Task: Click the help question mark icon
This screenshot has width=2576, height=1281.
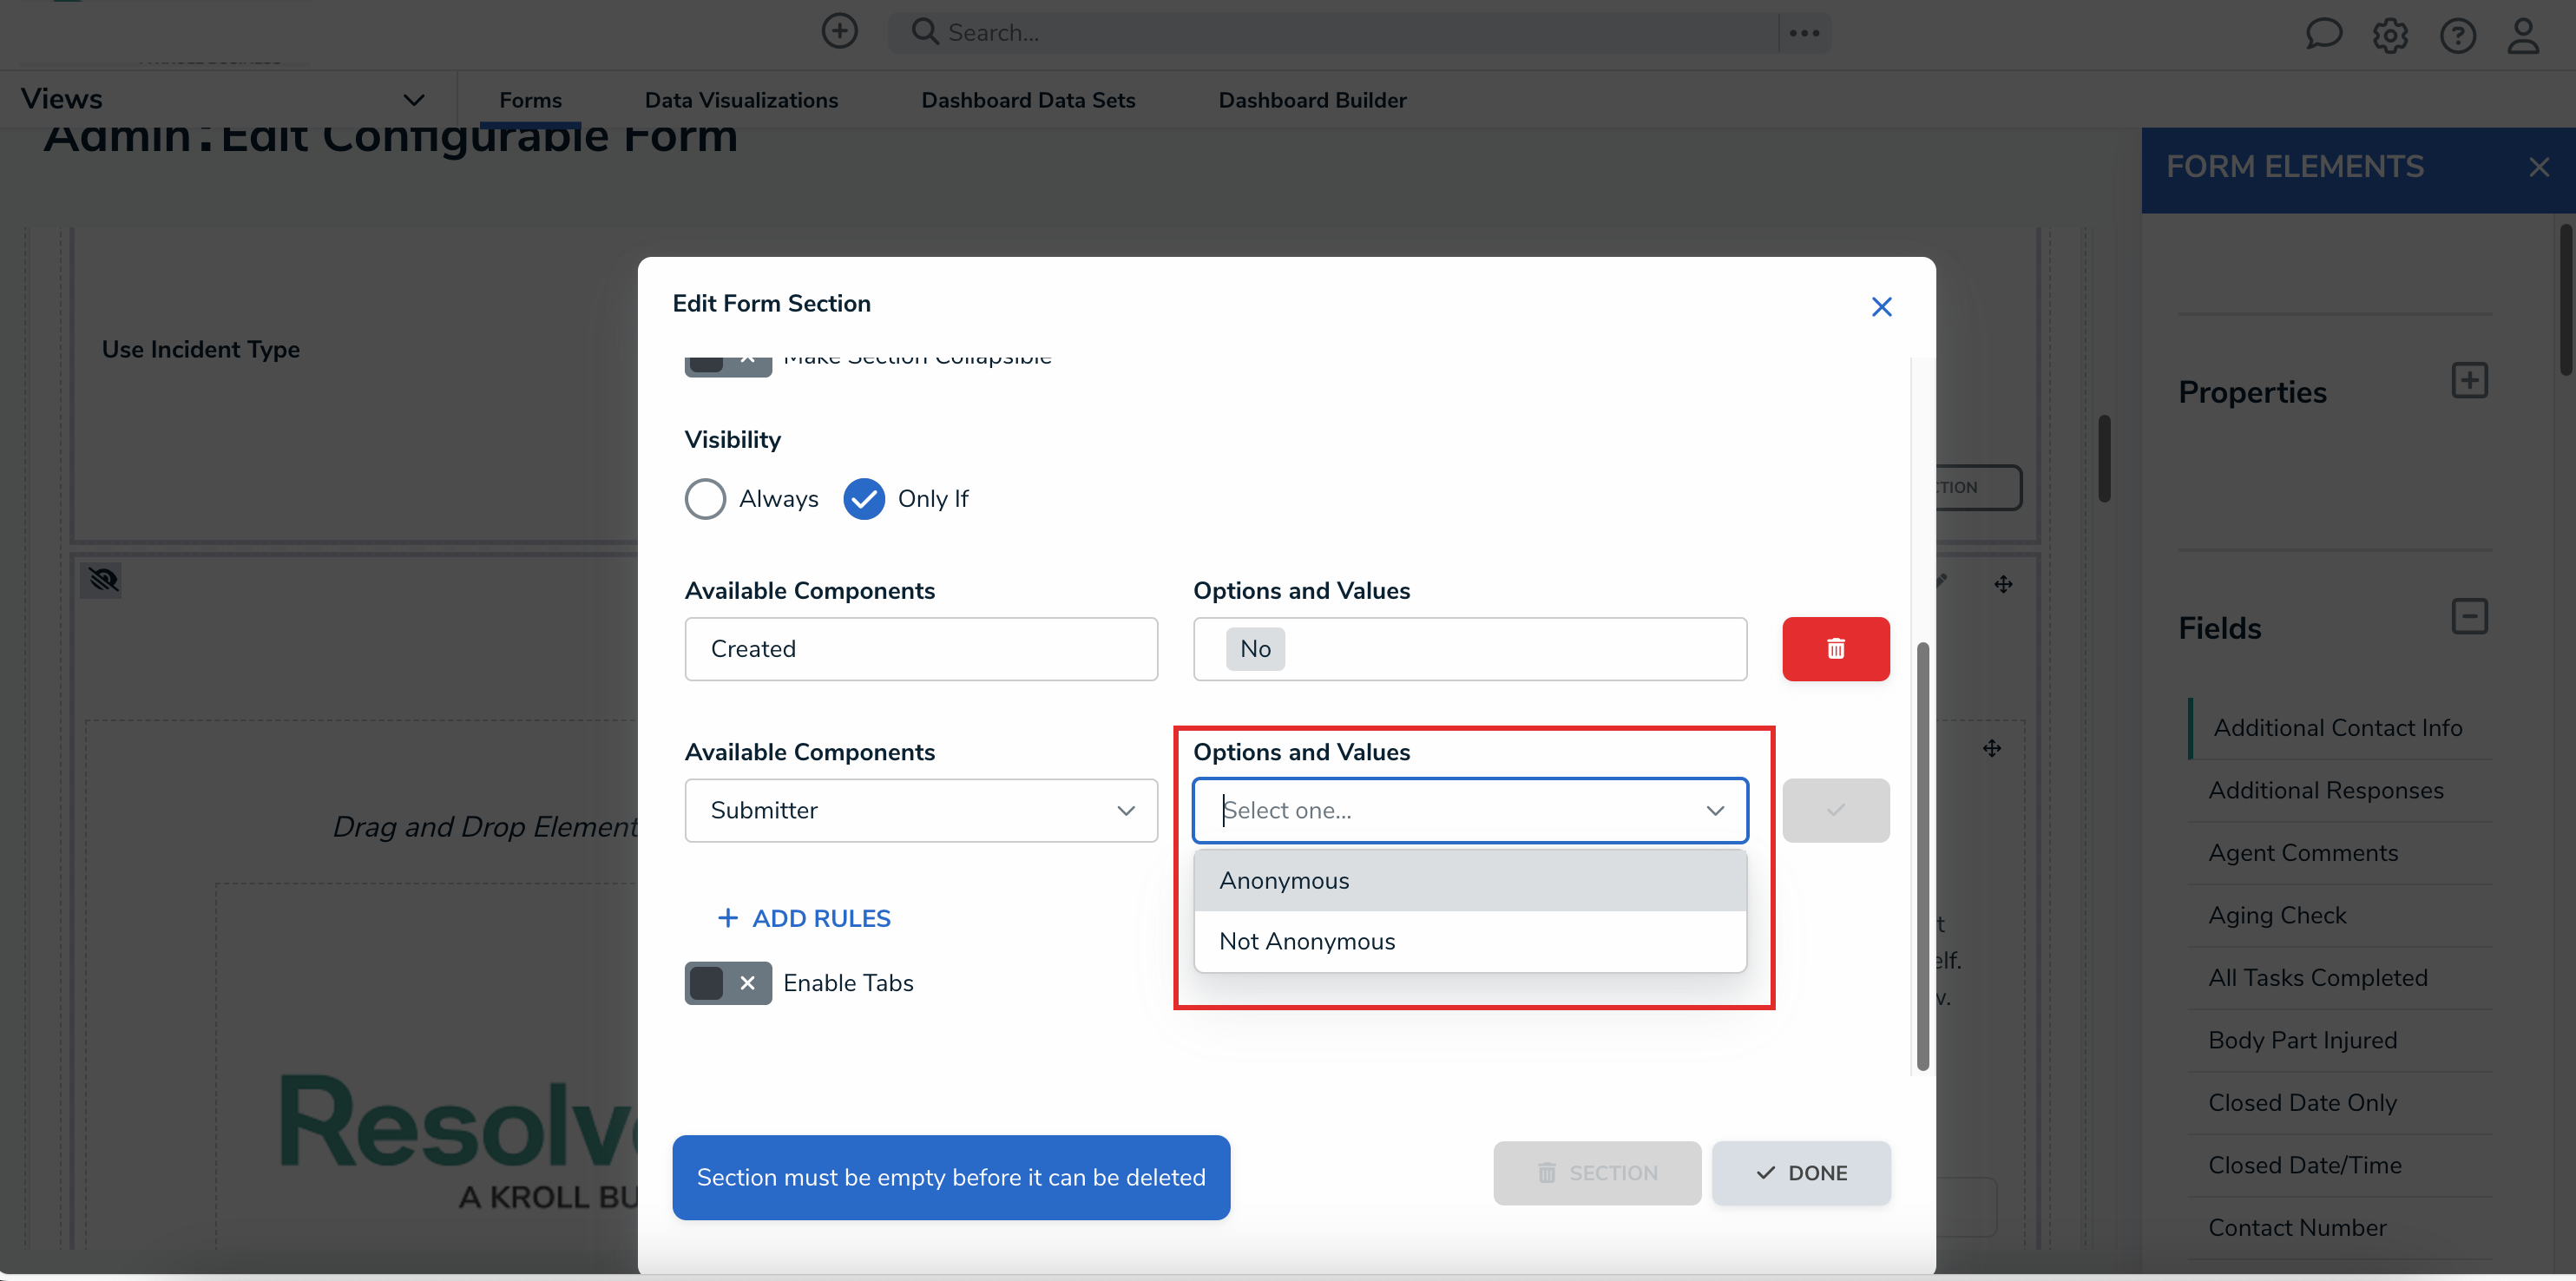Action: (x=2457, y=36)
